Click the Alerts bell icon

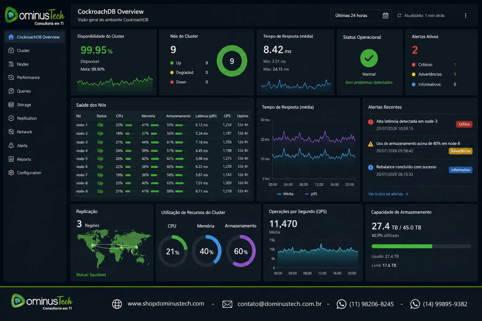coord(11,145)
